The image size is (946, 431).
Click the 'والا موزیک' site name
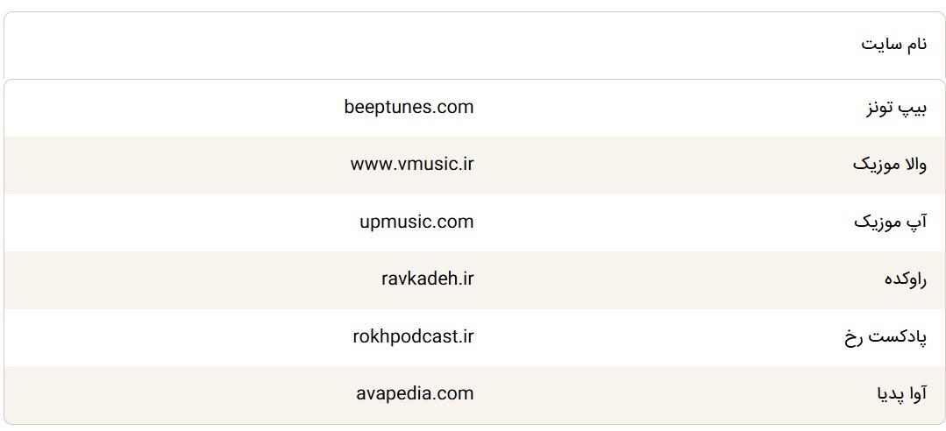click(889, 166)
